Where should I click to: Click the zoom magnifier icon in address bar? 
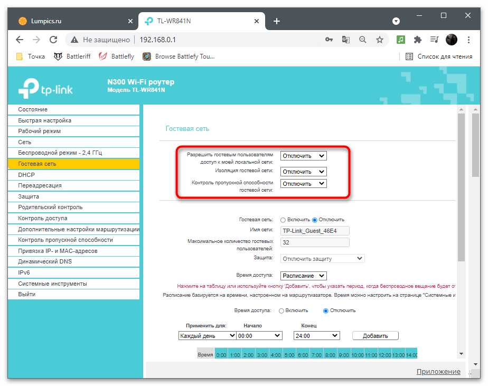coord(362,40)
